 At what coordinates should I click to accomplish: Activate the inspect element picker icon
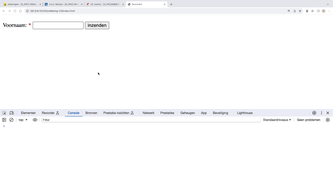pyautogui.click(x=4, y=113)
